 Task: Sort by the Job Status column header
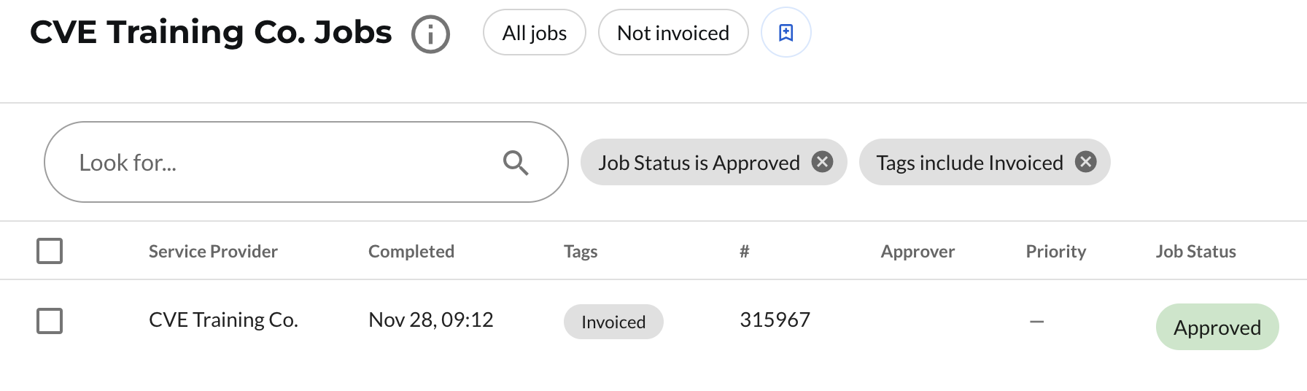click(x=1195, y=252)
